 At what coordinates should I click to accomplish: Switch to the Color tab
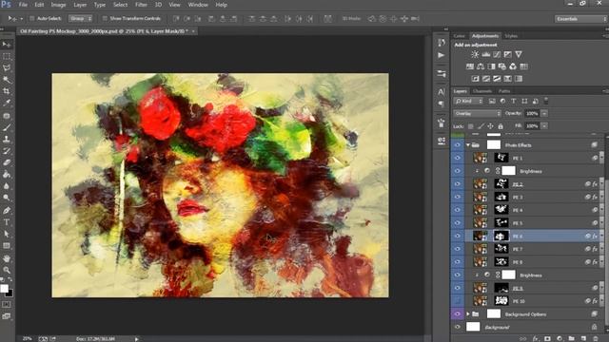coord(459,36)
